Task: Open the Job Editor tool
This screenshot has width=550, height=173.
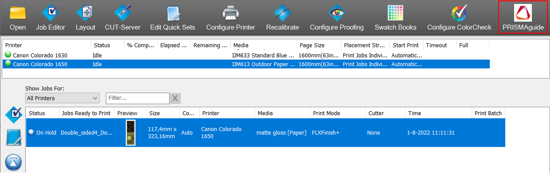Action: 50,18
